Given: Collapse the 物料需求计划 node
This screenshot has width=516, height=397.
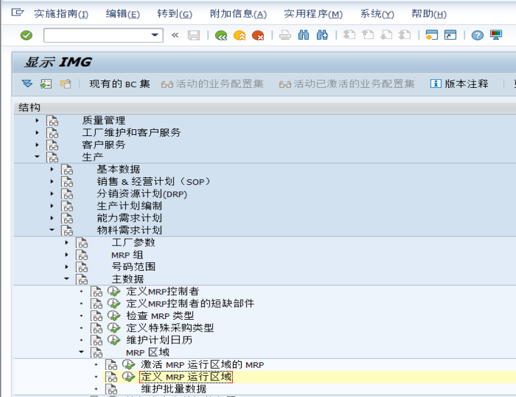Looking at the screenshot, I should click(x=52, y=230).
